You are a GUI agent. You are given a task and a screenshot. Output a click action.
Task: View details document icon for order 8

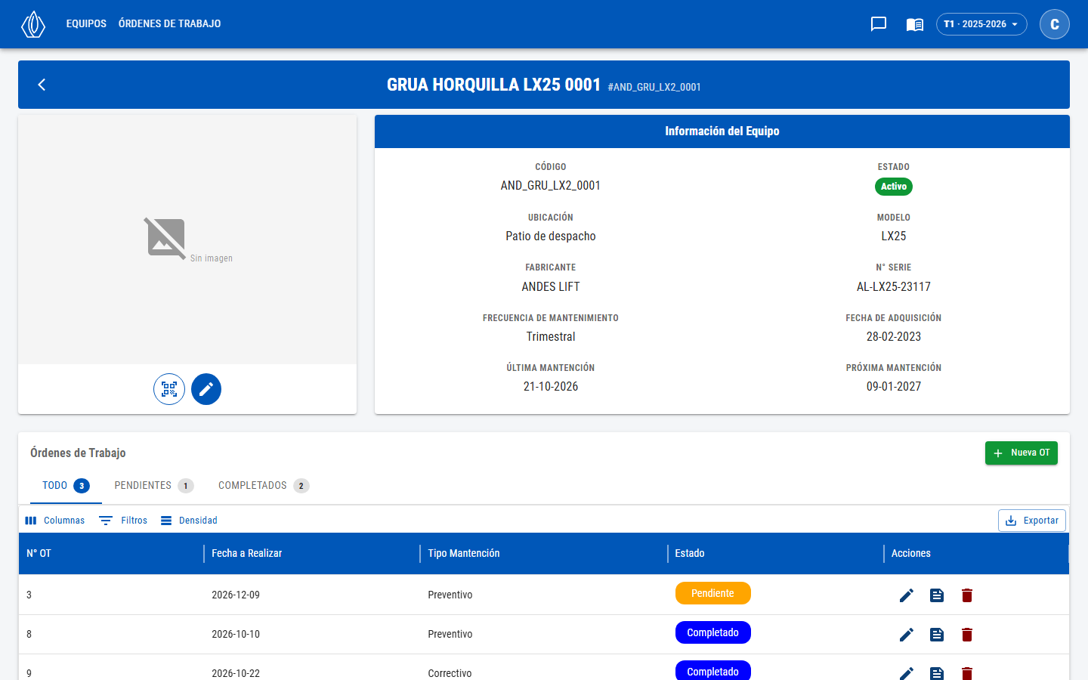[937, 635]
